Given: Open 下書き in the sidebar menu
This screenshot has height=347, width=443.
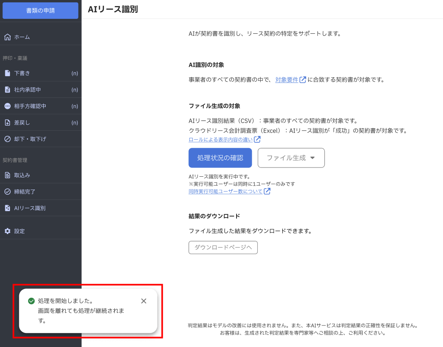Looking at the screenshot, I should click(x=22, y=73).
